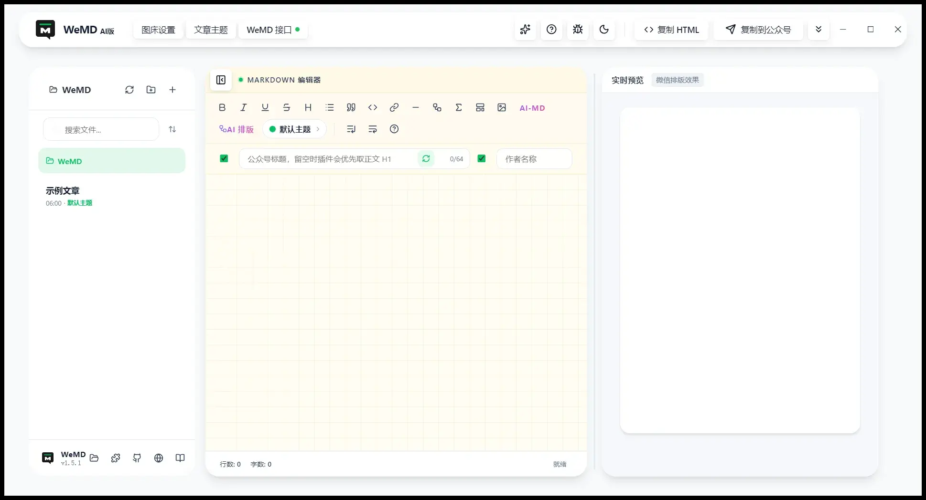Insert a Heading using the H icon
Screen dimensions: 926x500
[x=308, y=108]
